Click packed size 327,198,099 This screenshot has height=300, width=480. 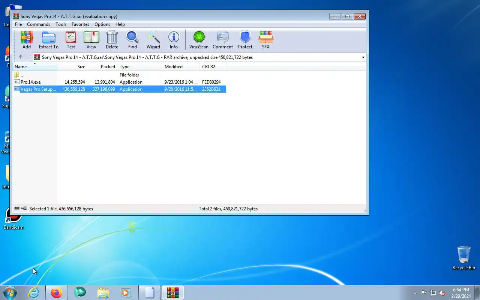pos(103,89)
